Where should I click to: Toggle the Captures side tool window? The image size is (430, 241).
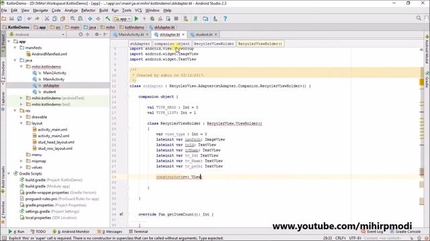pos(3,101)
